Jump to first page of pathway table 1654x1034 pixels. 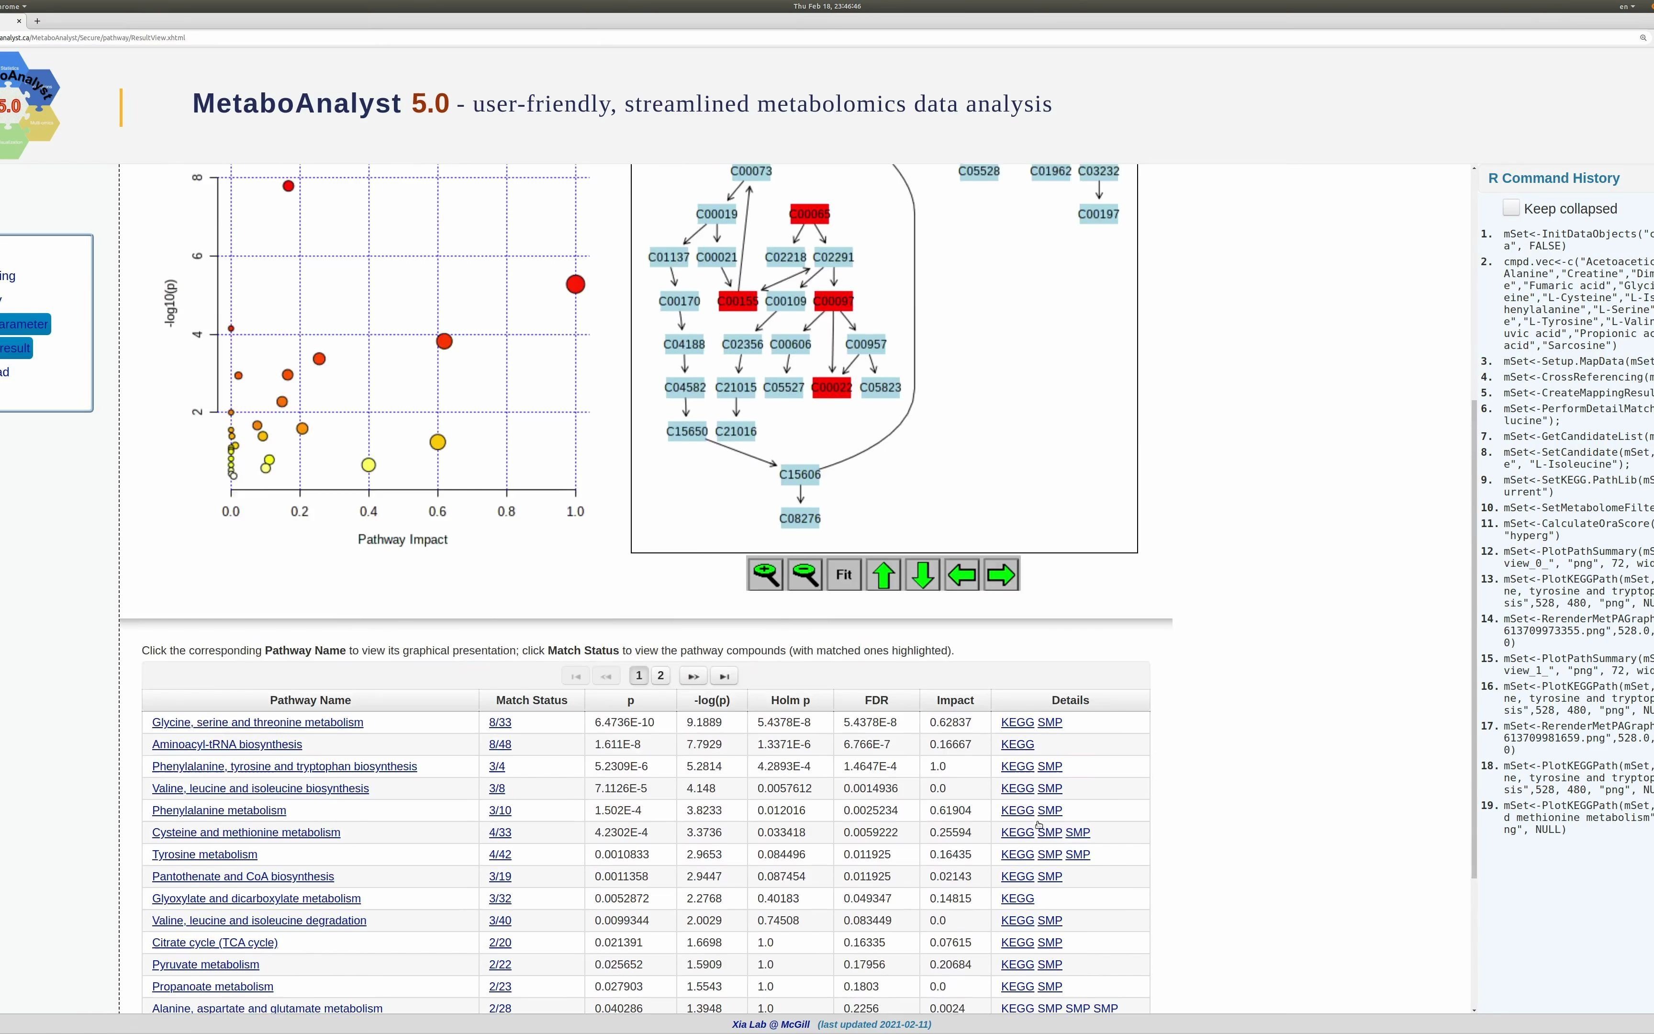click(575, 675)
